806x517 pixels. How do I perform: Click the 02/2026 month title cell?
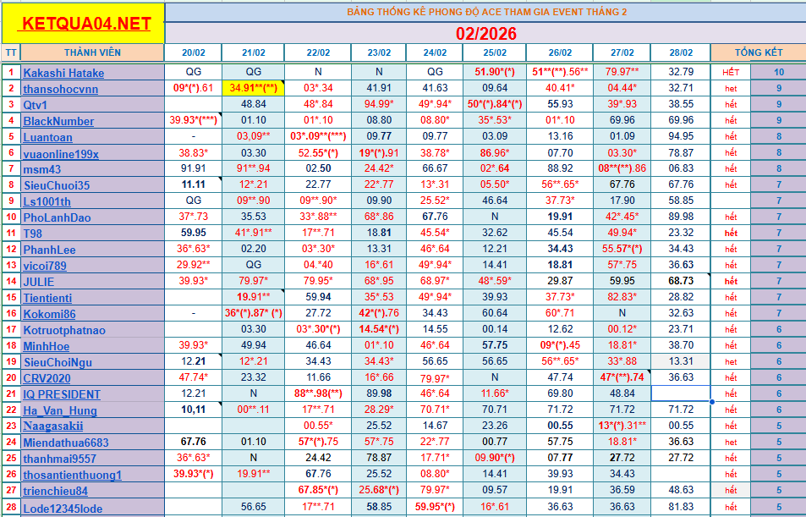tap(486, 33)
